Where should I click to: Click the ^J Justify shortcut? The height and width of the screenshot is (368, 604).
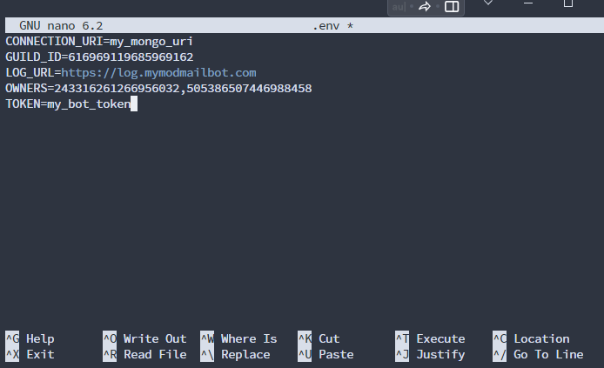[430, 354]
